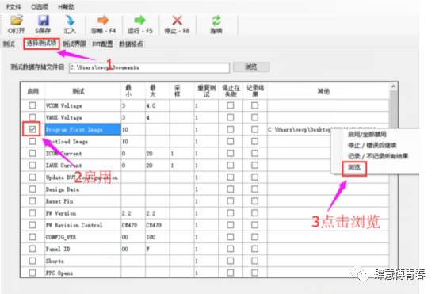Image resolution: width=439 pixels, height=294 pixels.
Task: Open the H帮助 menu
Action: click(x=67, y=6)
